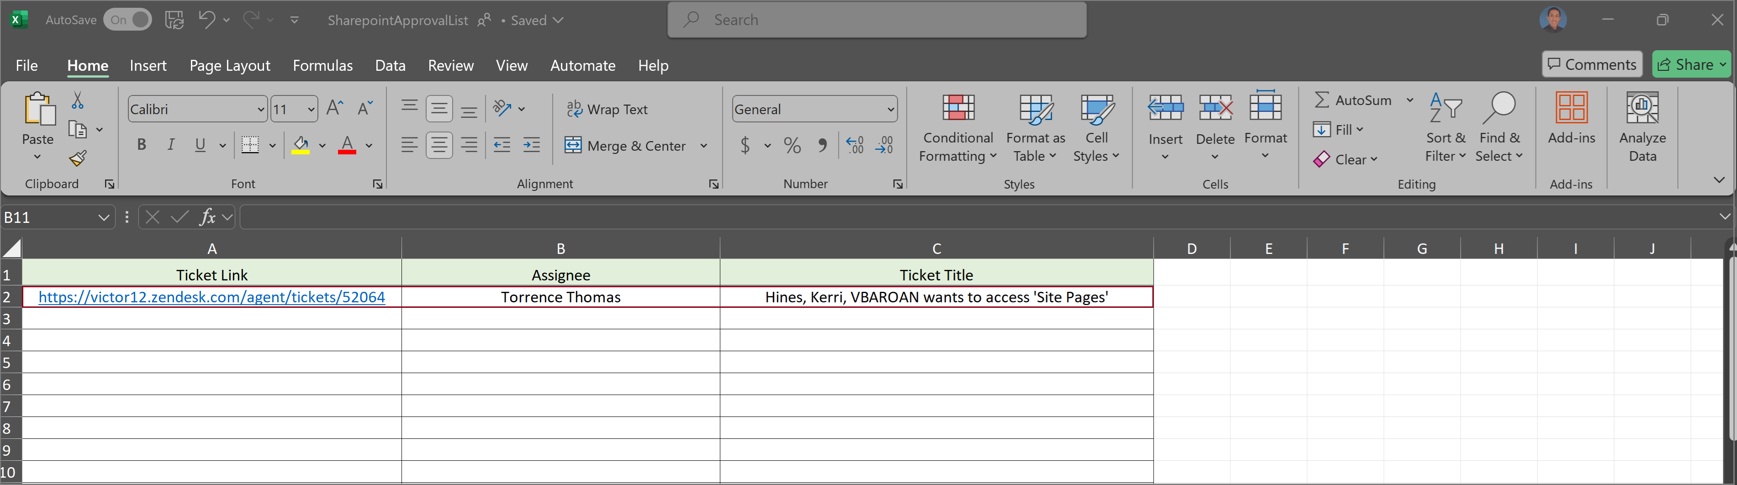This screenshot has width=1737, height=485.
Task: Open the Calibri font name dropdown
Action: (260, 109)
